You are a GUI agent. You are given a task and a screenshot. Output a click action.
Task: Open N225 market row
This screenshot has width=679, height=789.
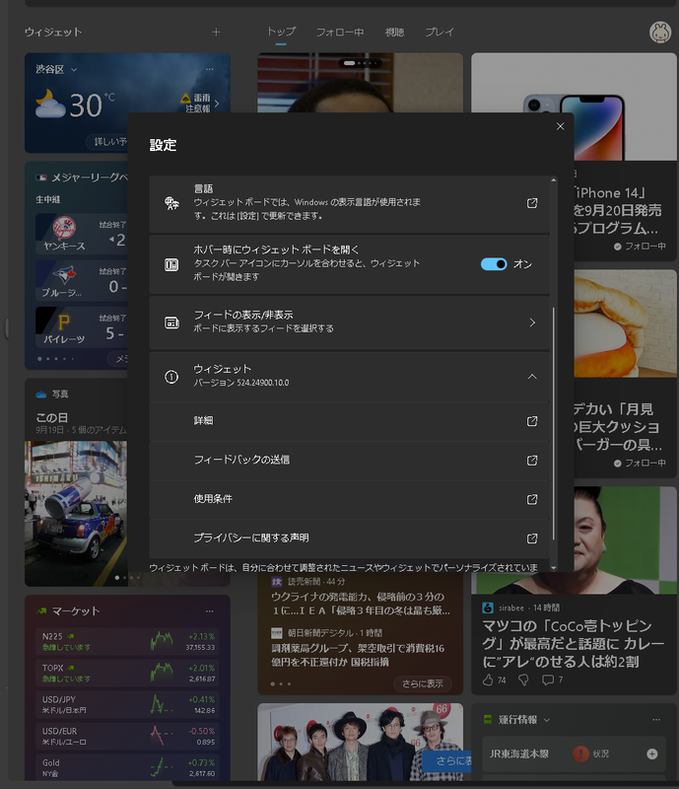(x=128, y=642)
